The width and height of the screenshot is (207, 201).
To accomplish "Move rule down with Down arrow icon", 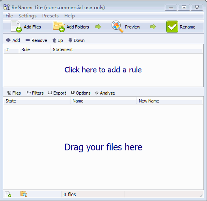I will point(70,40).
